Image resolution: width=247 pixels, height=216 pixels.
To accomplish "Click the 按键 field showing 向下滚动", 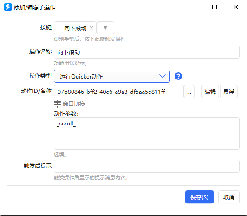I will (x=75, y=28).
